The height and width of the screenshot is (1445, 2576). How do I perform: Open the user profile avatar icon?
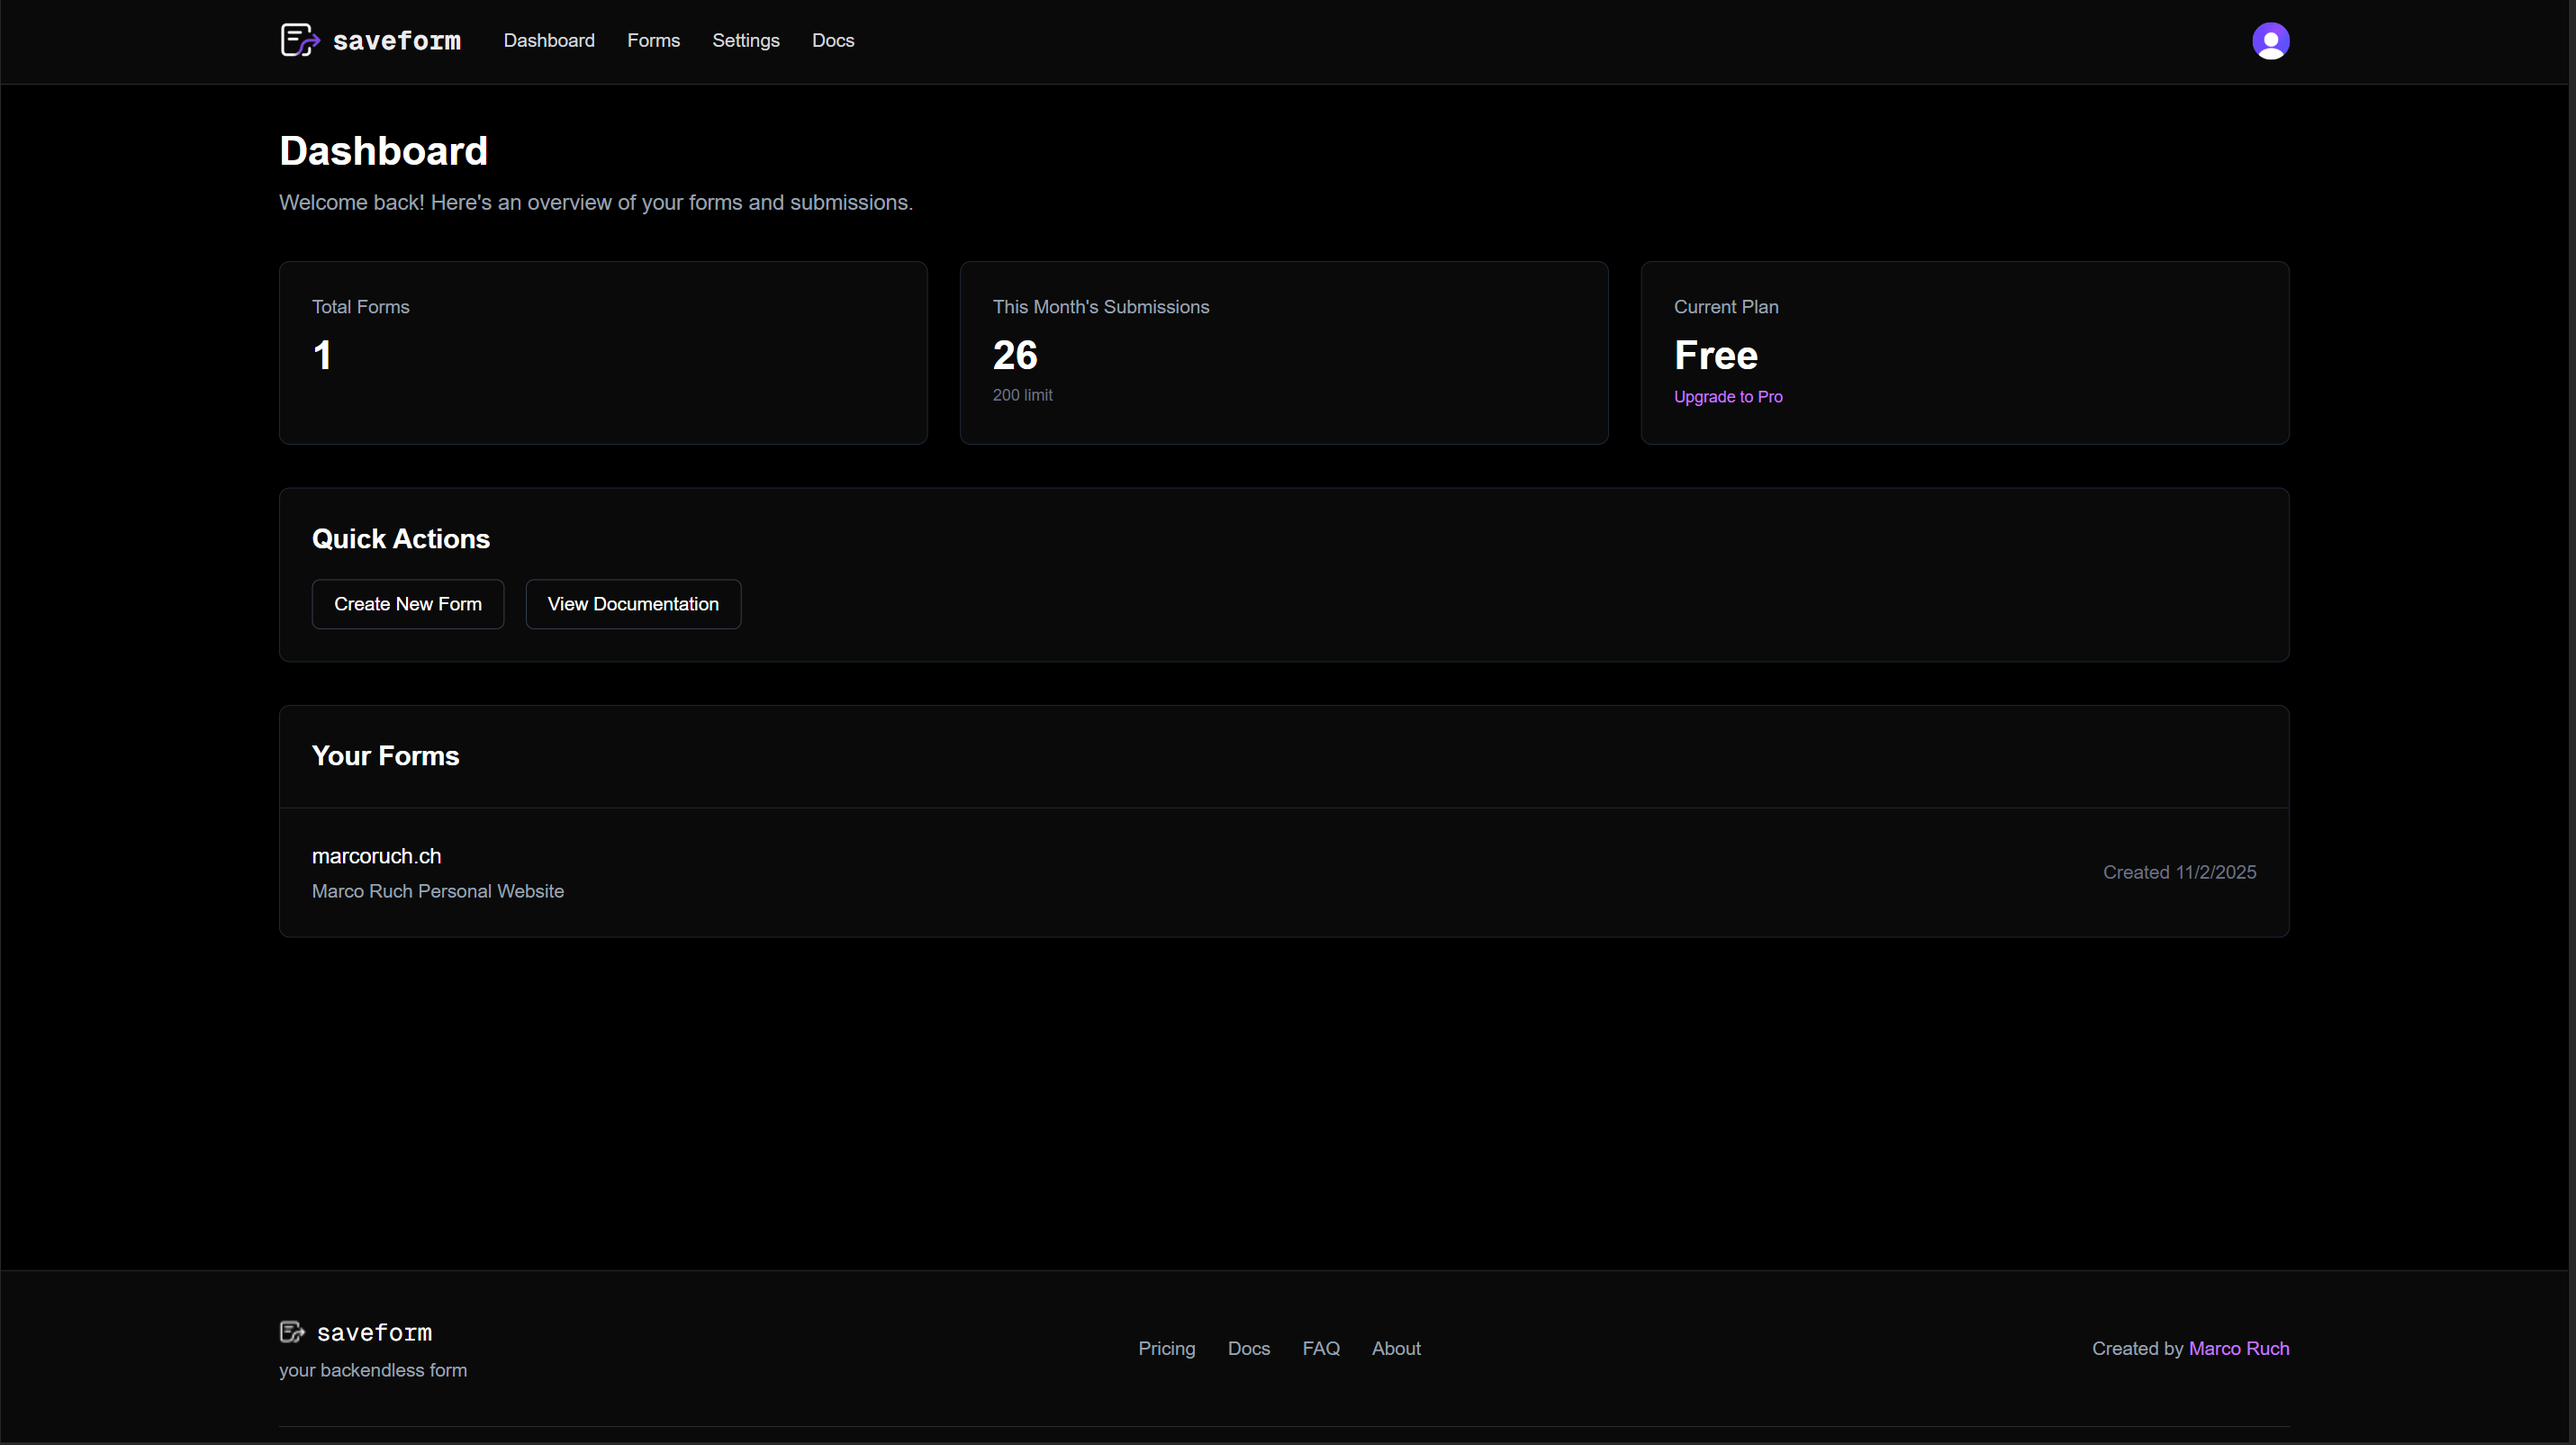(2270, 40)
